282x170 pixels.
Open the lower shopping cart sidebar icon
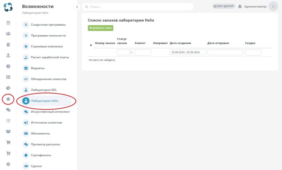click(x=8, y=153)
